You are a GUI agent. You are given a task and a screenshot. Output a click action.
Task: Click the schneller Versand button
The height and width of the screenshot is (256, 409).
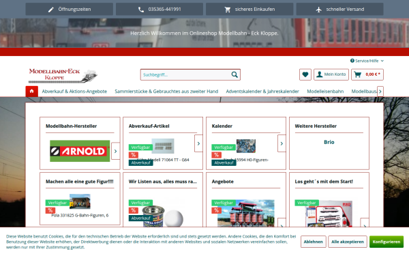point(339,10)
